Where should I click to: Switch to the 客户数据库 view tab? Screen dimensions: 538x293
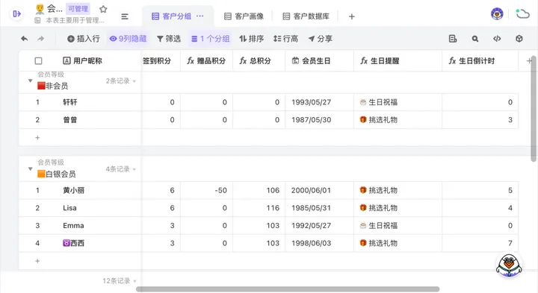tap(306, 16)
